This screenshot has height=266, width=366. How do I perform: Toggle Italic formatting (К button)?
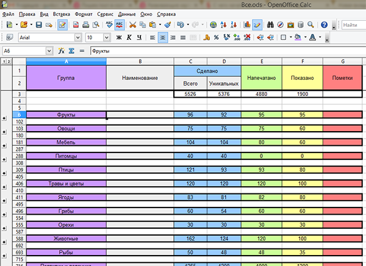pos(129,38)
